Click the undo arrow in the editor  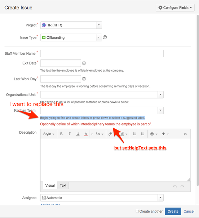point(175,187)
